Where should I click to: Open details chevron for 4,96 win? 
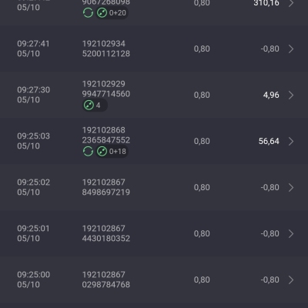click(x=291, y=95)
